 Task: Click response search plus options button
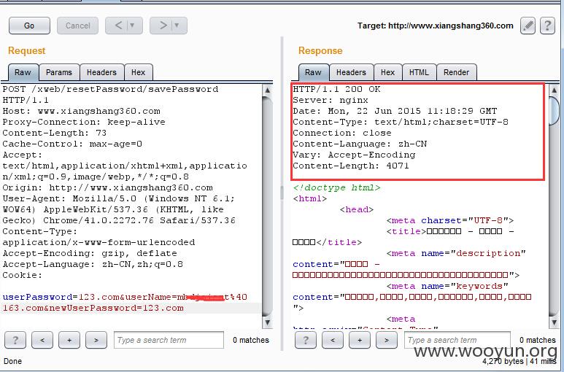[x=359, y=340]
